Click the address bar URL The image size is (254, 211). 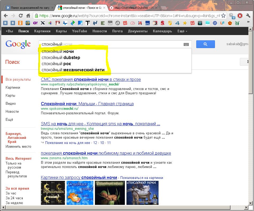130,16
